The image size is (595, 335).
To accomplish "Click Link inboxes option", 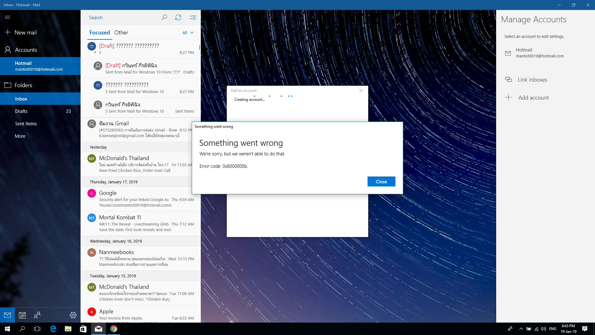I will (532, 79).
